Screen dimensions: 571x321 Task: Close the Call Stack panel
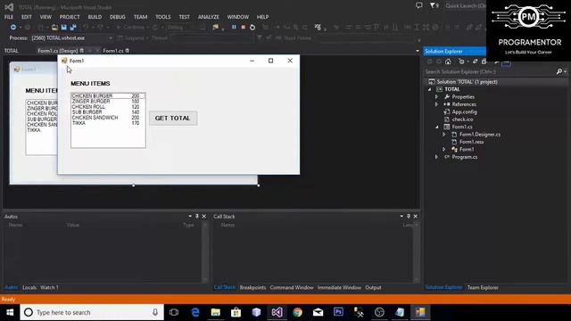tap(416, 216)
